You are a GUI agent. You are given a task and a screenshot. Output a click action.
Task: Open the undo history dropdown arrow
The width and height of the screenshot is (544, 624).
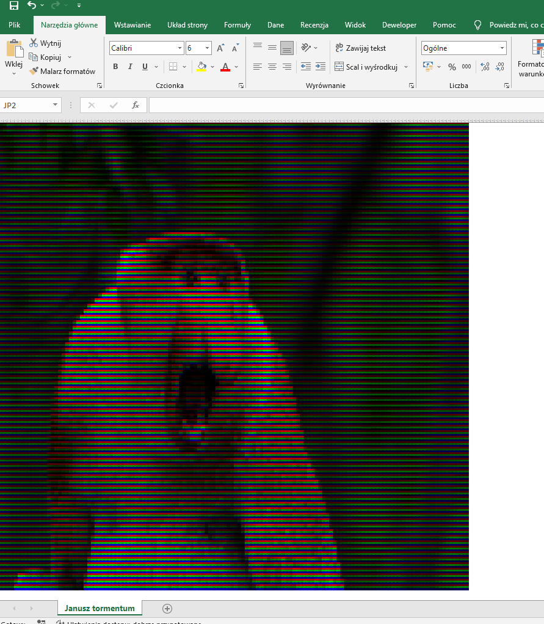[x=42, y=5]
